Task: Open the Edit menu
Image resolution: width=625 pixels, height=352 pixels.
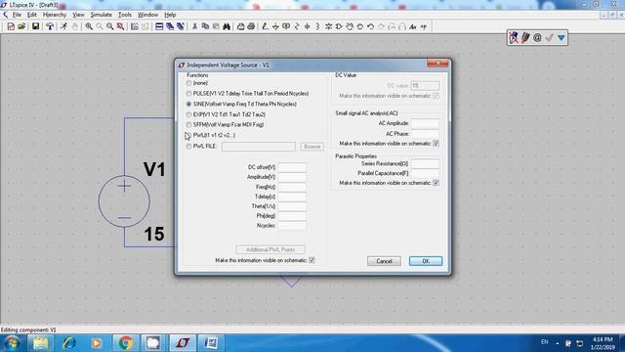Action: click(32, 15)
